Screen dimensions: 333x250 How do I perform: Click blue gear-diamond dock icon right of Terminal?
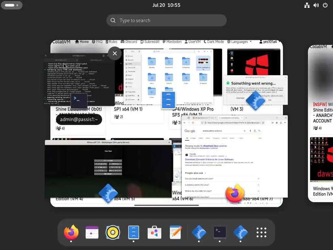pyautogui.click(x=240, y=232)
